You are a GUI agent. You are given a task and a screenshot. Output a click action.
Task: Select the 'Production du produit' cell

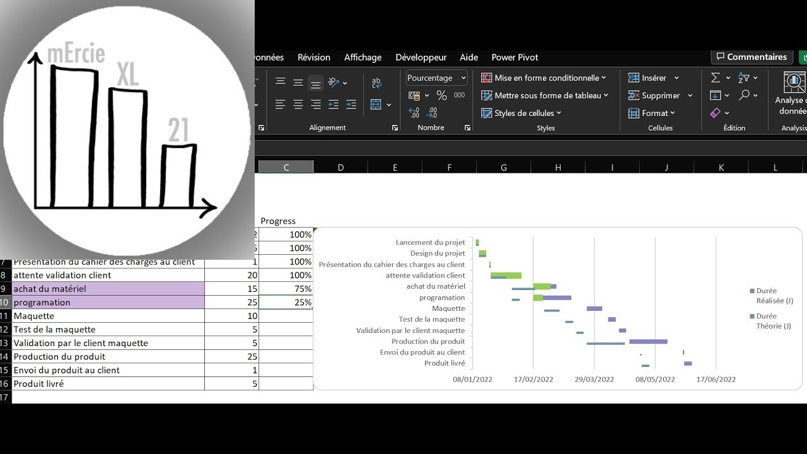pyautogui.click(x=108, y=356)
